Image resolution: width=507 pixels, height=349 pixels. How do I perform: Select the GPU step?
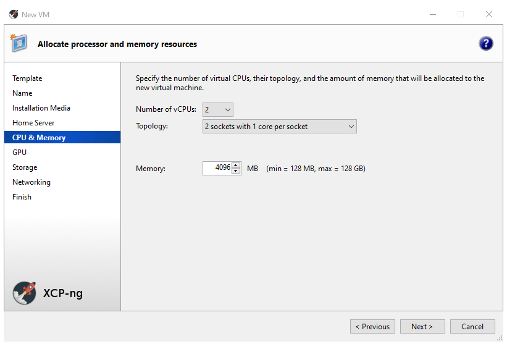pos(19,153)
